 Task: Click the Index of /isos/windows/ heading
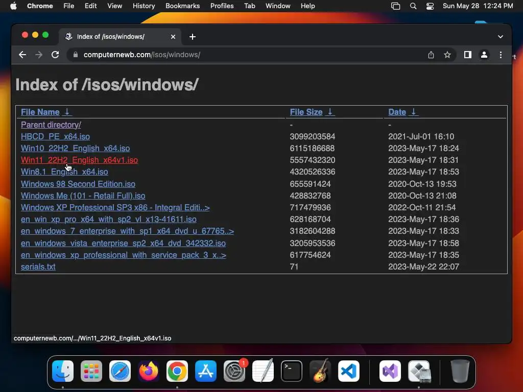[x=107, y=85]
